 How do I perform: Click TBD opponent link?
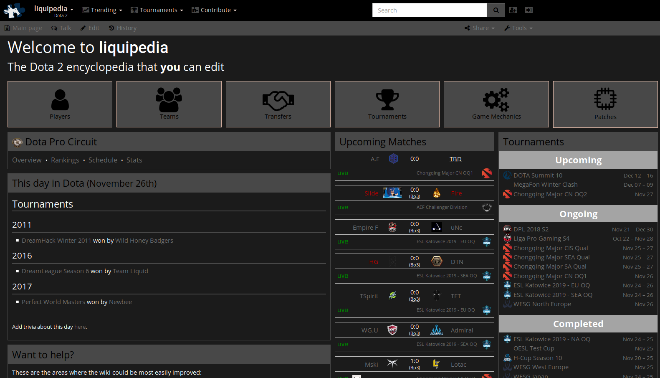tap(455, 159)
